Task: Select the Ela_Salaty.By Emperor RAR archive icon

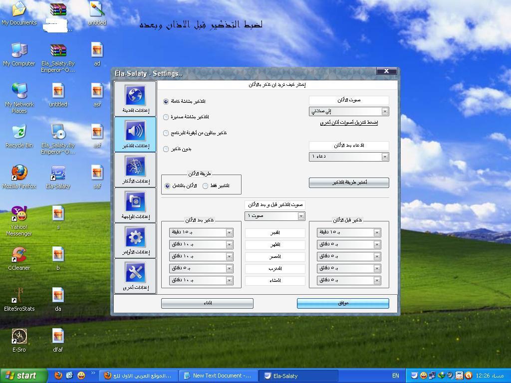Action: tap(58, 58)
